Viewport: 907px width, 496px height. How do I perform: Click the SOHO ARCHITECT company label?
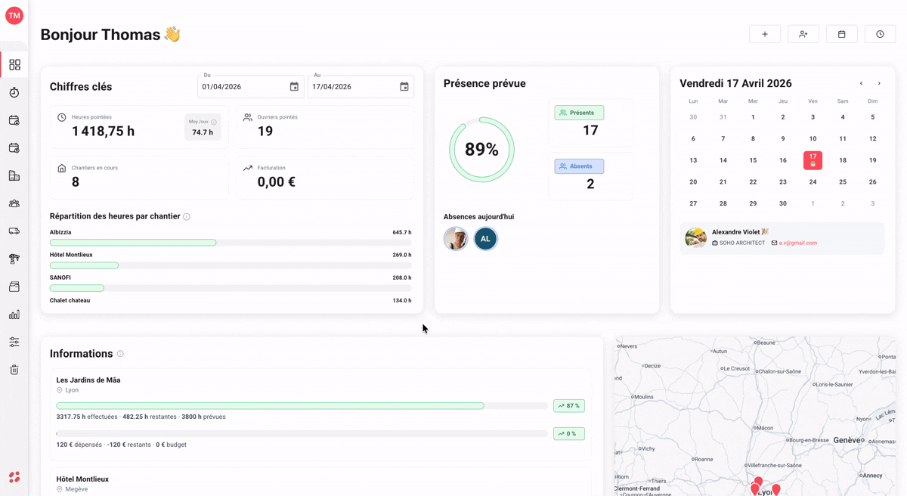pyautogui.click(x=742, y=243)
